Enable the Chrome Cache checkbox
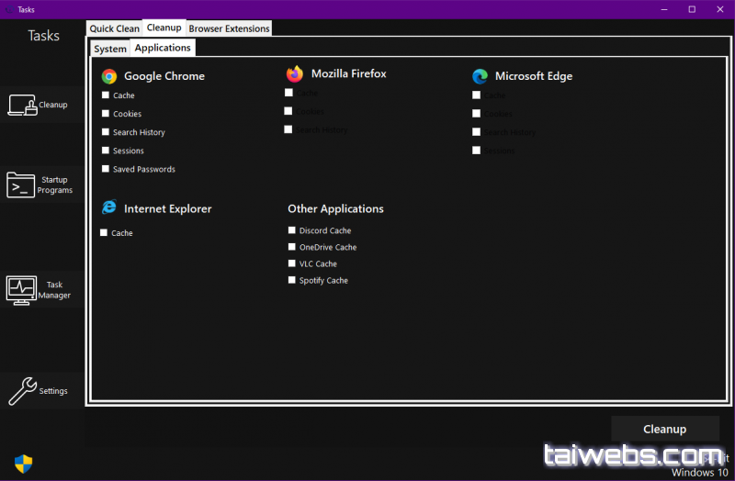The image size is (735, 481). click(106, 95)
